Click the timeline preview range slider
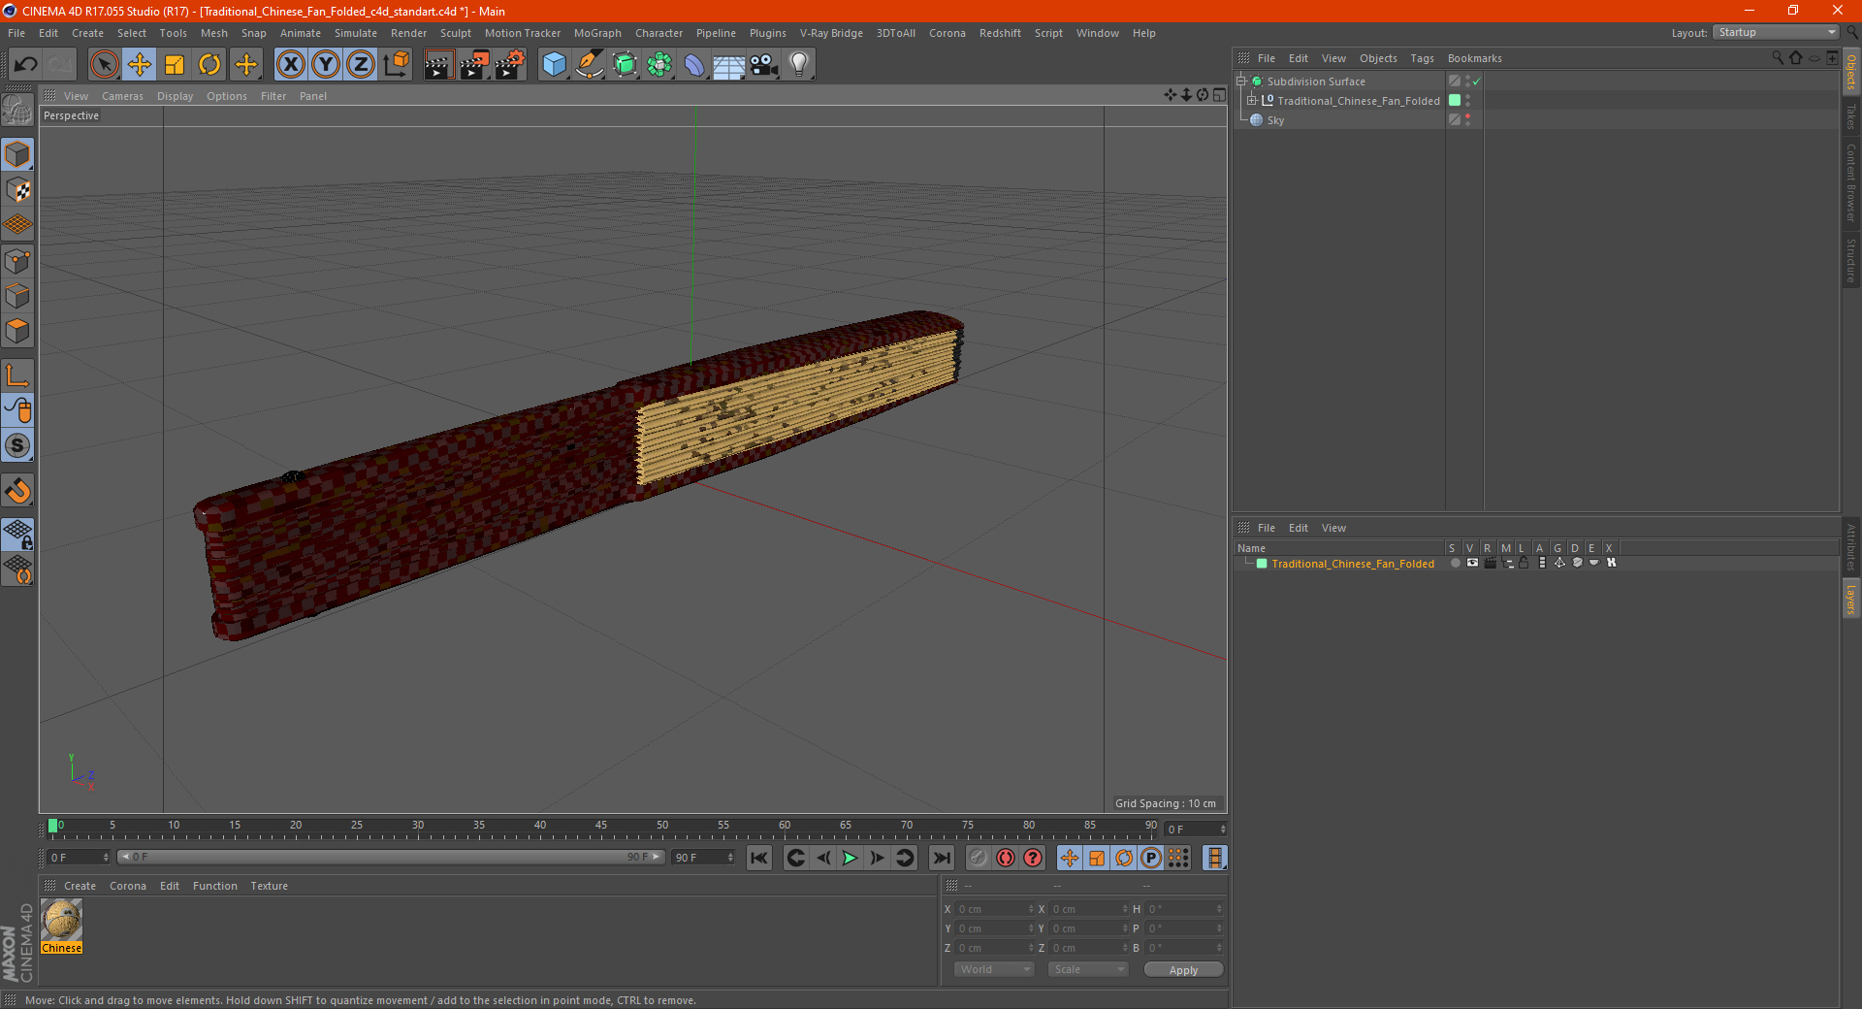The width and height of the screenshot is (1862, 1009). point(391,857)
